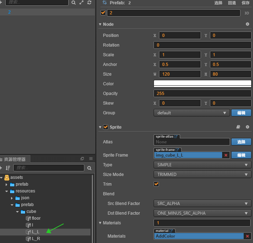Select the floor prefab asset
The height and width of the screenshot is (243, 253).
click(x=33, y=218)
